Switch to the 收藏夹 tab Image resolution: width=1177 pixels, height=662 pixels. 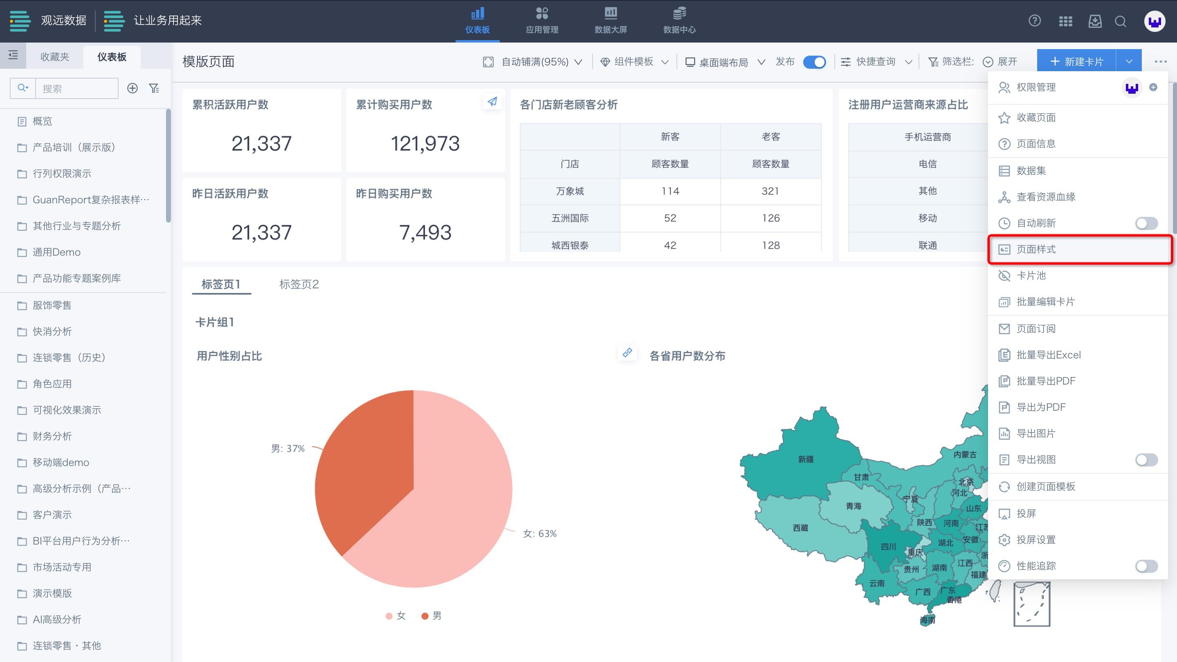[x=55, y=57]
